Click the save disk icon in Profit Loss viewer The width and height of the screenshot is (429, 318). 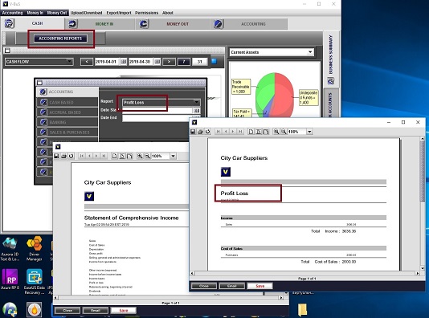coord(193,132)
